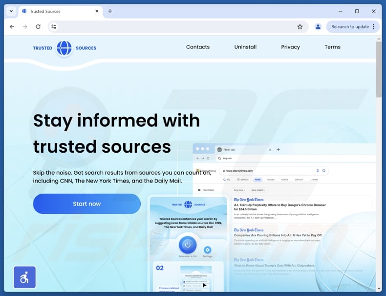Screen dimensions: 386x296
Task: Open the Chrome profile avatar icon
Action: tap(318, 26)
